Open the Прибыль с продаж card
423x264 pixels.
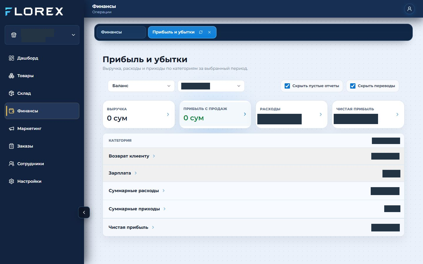pos(215,114)
